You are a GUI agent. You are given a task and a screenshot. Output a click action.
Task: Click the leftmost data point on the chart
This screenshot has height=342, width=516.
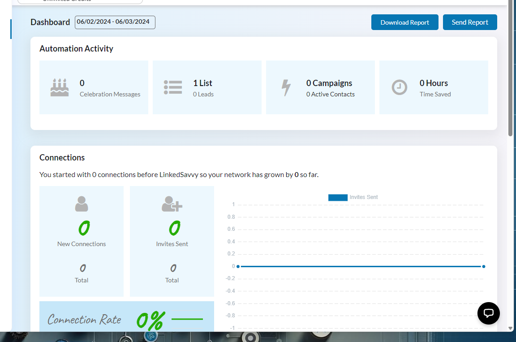pos(238,266)
